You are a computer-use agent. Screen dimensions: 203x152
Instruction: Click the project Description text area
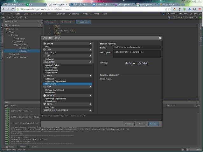tap(136, 53)
